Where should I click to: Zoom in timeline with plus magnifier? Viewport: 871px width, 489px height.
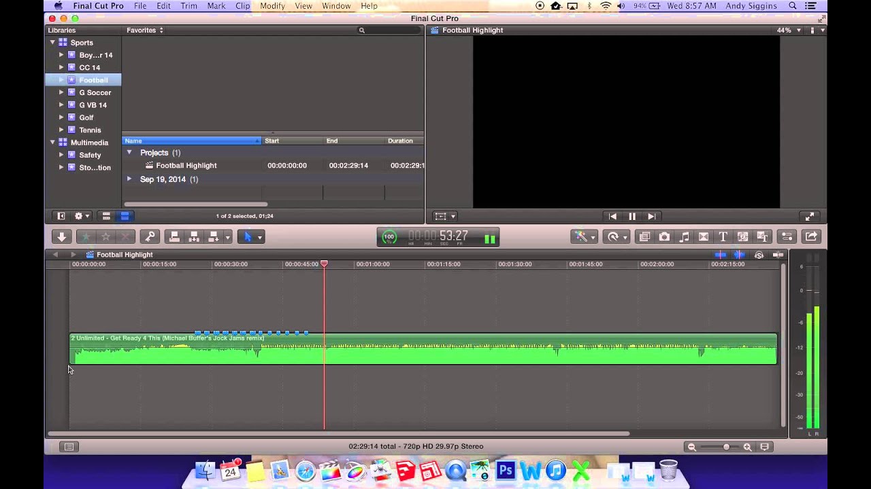tap(747, 446)
